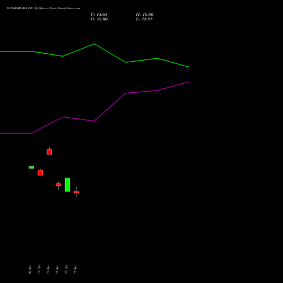The width and height of the screenshot is (283, 283).
Task: Click the chart title text at top
Action: [43, 8]
